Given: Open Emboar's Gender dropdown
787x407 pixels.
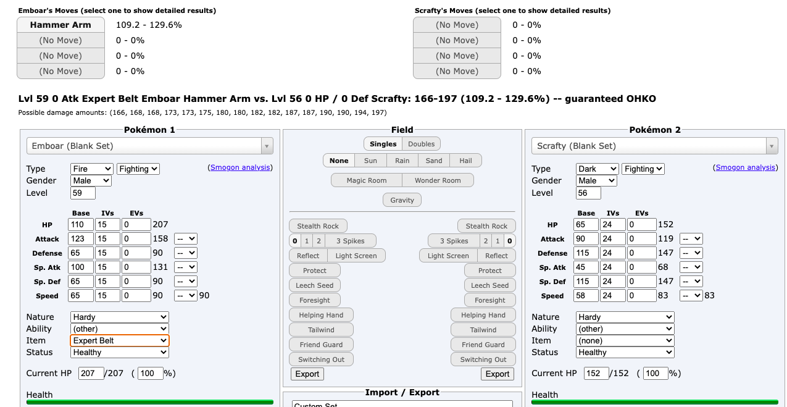Looking at the screenshot, I should pos(91,180).
